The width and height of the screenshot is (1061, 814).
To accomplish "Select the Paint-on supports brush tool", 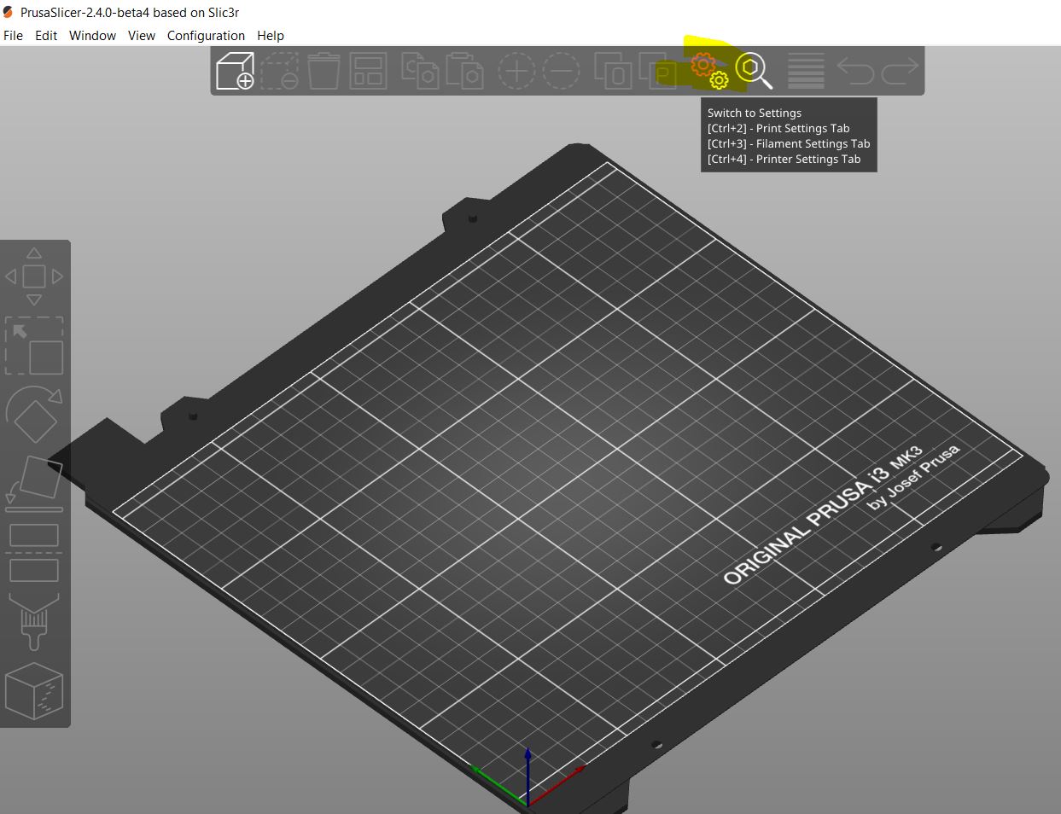I will click(34, 622).
